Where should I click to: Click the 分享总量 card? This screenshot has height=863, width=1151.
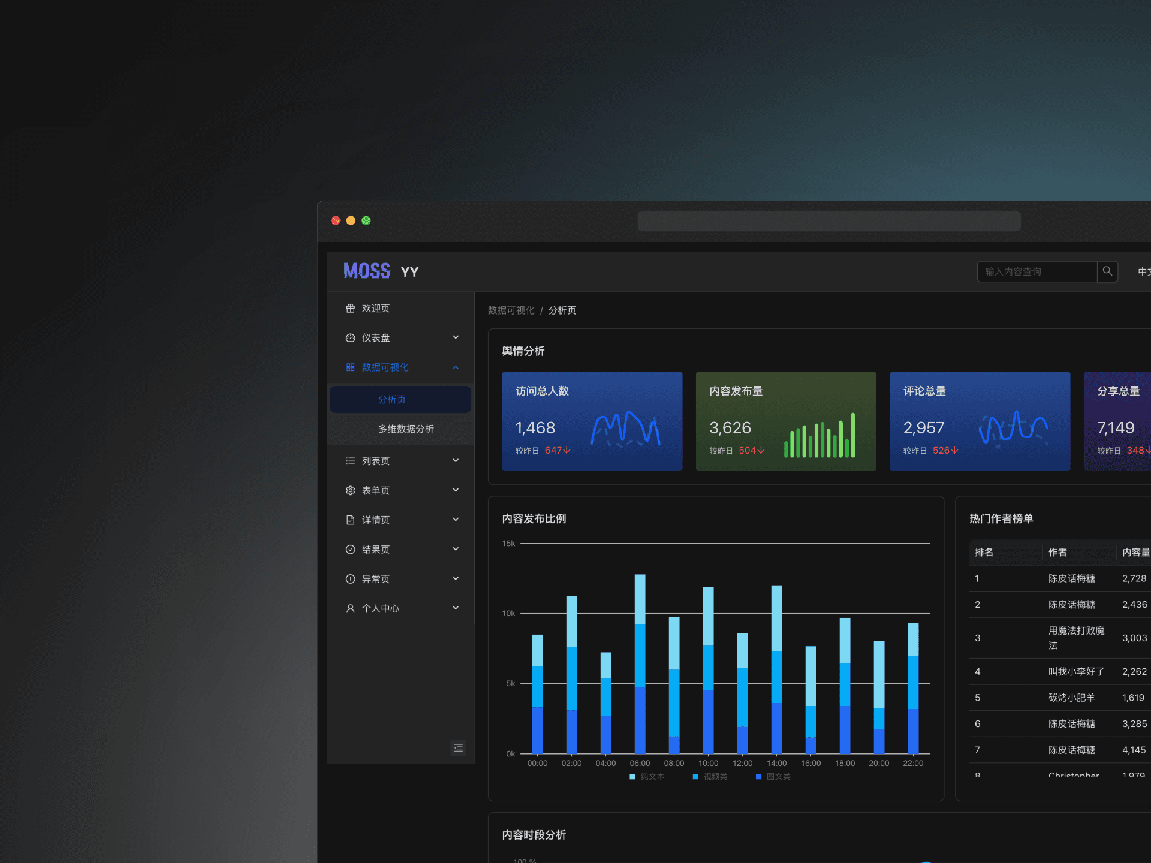(1117, 421)
